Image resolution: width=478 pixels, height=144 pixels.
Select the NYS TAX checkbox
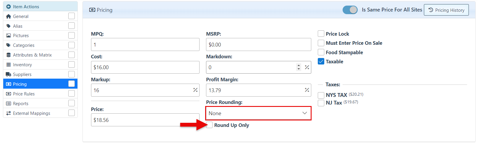point(321,95)
